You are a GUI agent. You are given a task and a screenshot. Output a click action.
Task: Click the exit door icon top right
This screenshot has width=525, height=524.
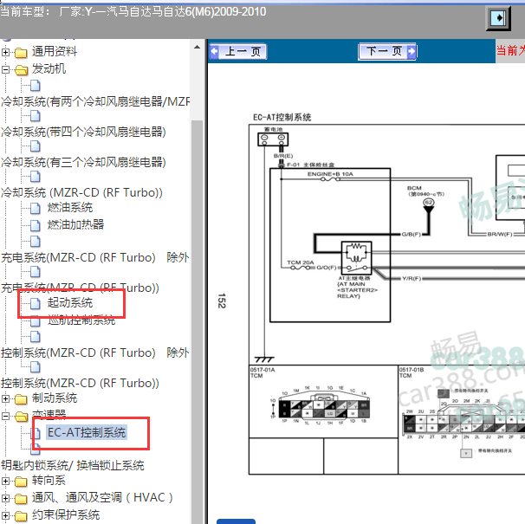click(498, 17)
